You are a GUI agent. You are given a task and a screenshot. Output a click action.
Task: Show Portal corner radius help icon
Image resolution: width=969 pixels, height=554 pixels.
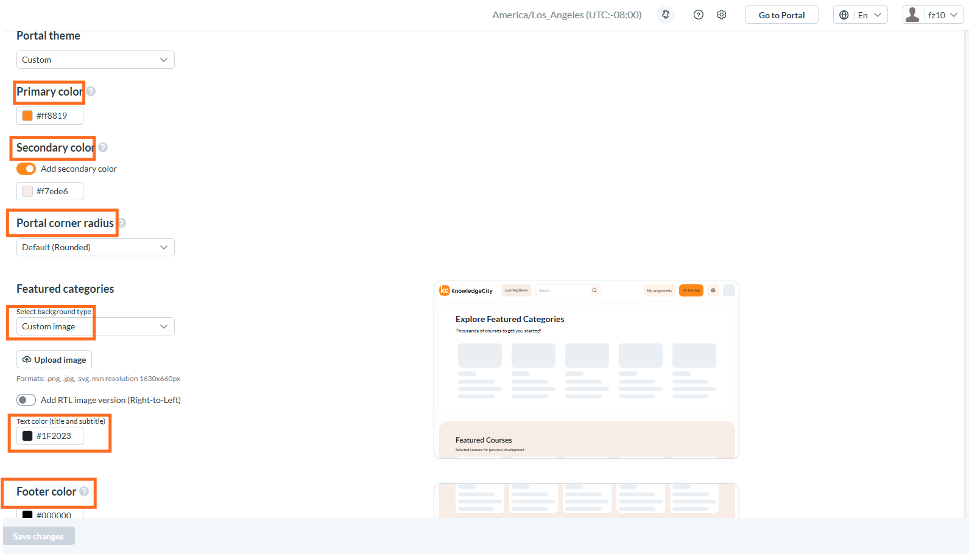point(122,223)
